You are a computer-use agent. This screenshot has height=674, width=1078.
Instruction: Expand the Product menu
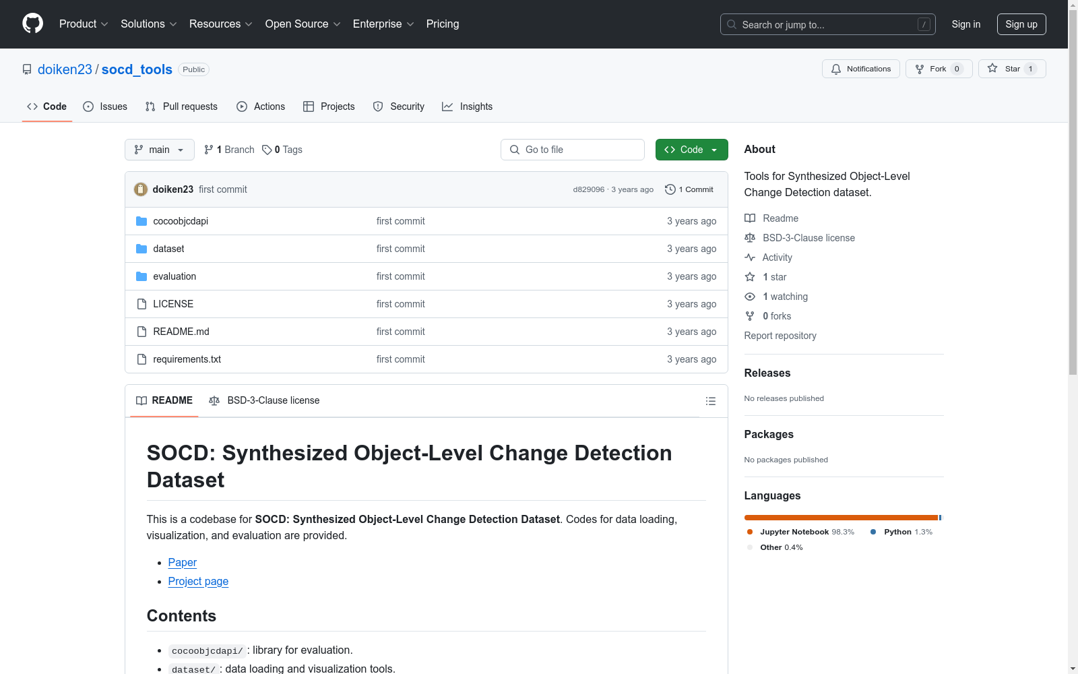point(84,24)
